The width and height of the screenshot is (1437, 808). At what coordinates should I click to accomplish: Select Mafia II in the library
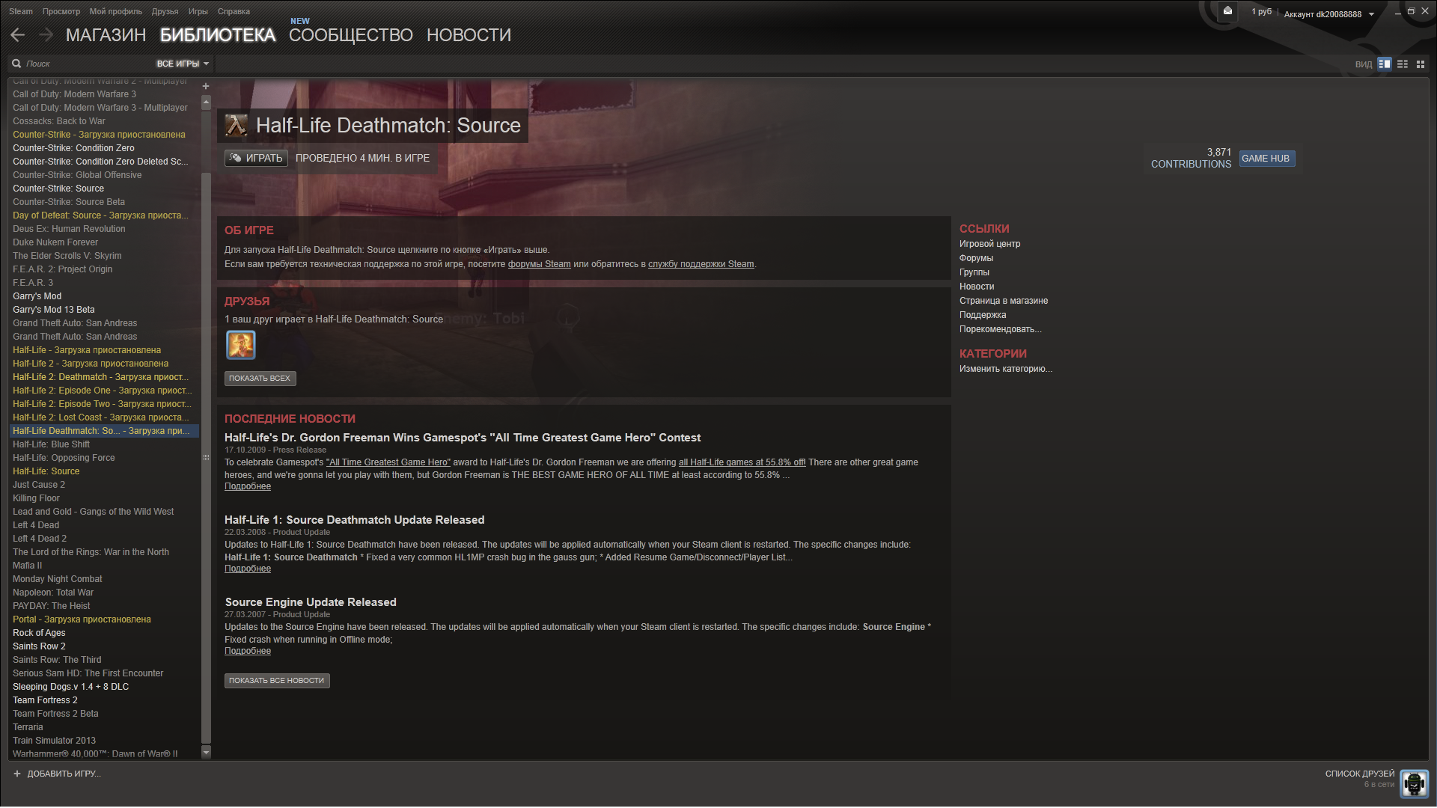pos(103,566)
